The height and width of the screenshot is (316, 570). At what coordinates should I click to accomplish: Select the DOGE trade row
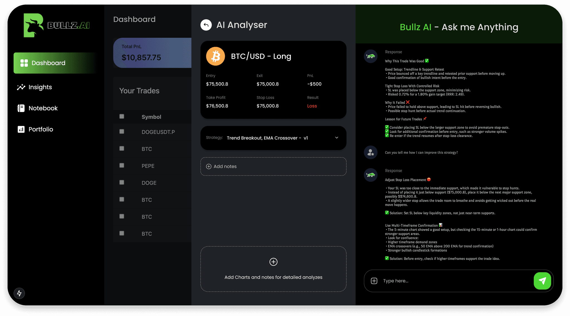[152, 183]
